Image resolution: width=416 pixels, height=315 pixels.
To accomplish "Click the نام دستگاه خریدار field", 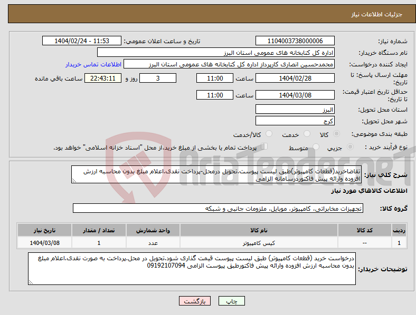I will [x=216, y=52].
